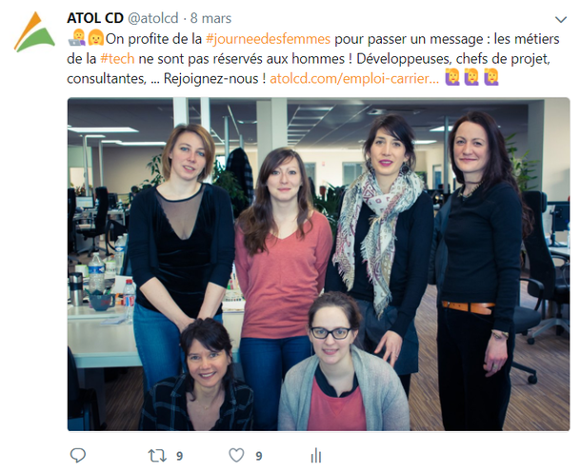581x473 pixels.
Task: Open the #journeedesfemmes hashtag
Action: [268, 39]
